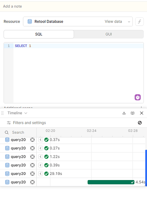The width and height of the screenshot is (147, 197).
Task: Select the query20 row with 0.27s
Action: tap(18, 148)
